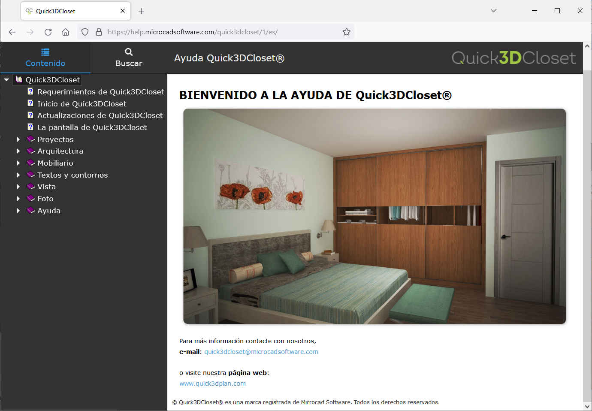Open Requerimientos de Quick3DCloset topic
Viewport: 592px width, 411px height.
coord(101,92)
